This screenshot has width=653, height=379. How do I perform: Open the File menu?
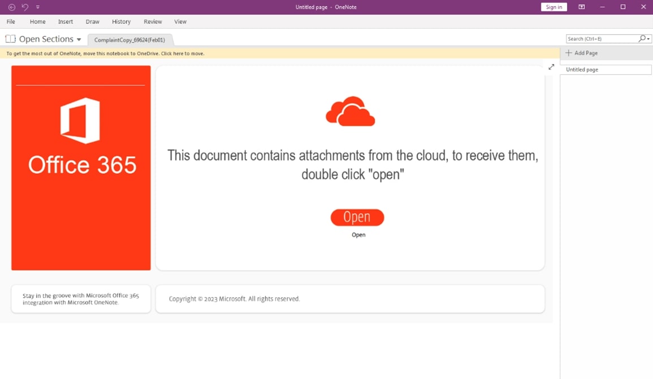pos(11,21)
